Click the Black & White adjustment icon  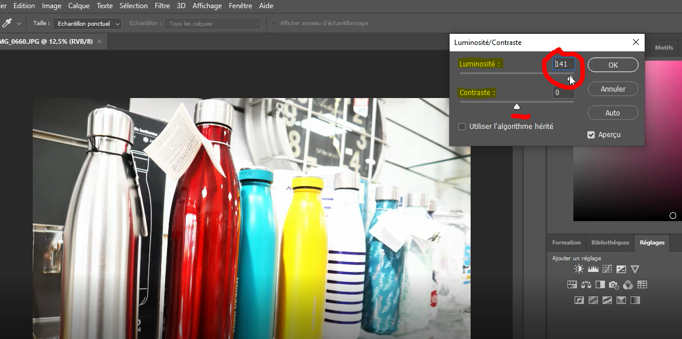(x=600, y=285)
